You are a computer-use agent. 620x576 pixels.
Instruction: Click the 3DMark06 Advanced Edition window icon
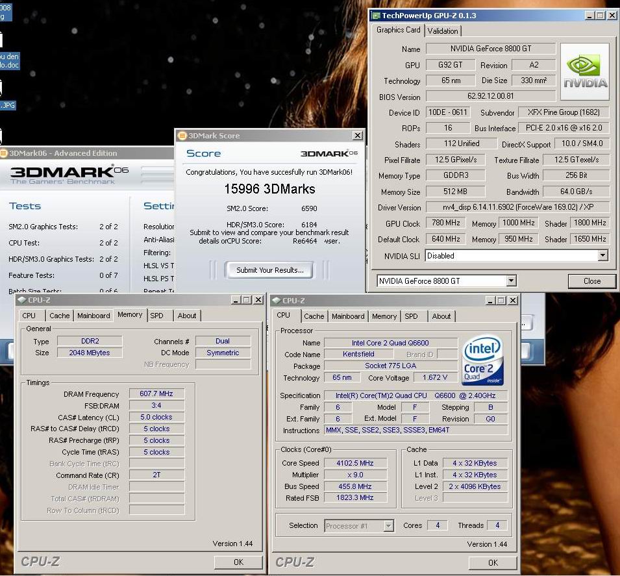pyautogui.click(x=3, y=153)
